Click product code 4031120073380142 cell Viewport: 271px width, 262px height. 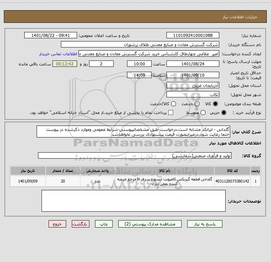[x=232, y=181]
